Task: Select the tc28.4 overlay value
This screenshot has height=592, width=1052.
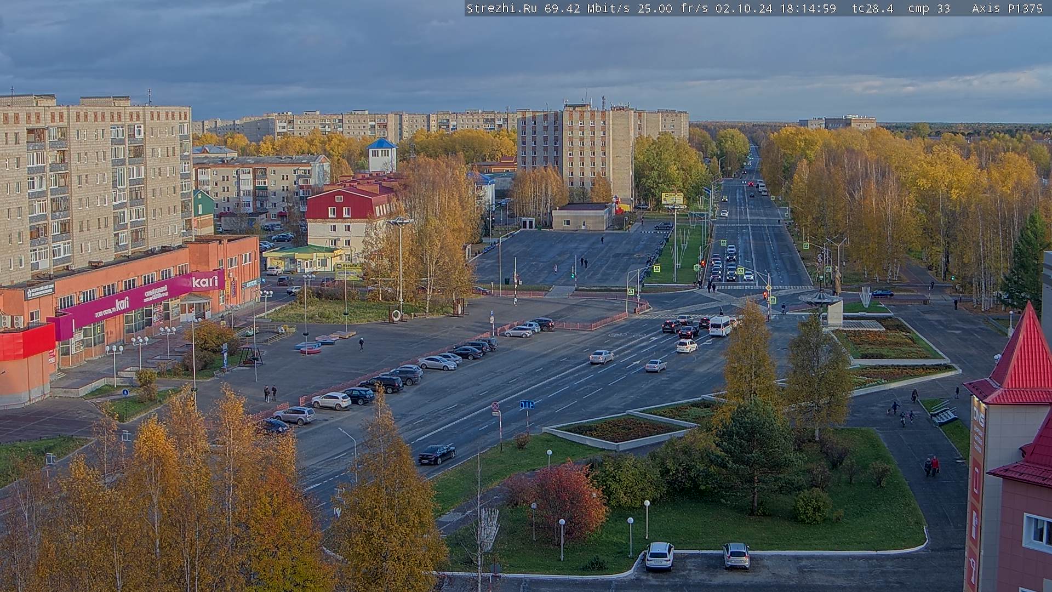Action: tap(873, 8)
